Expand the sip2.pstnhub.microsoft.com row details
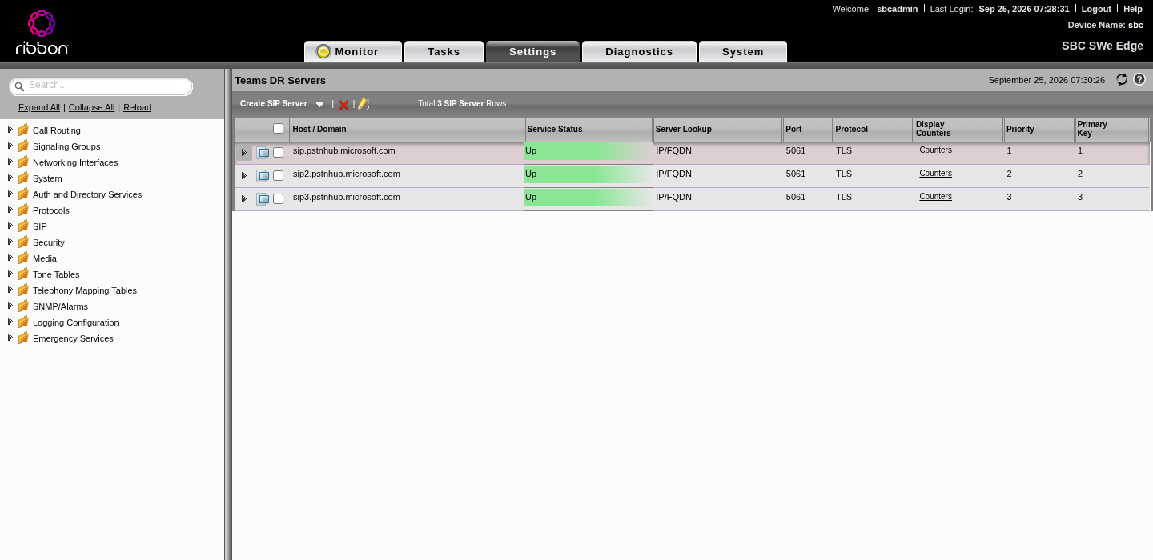Screen dimensions: 1153x560 point(244,176)
